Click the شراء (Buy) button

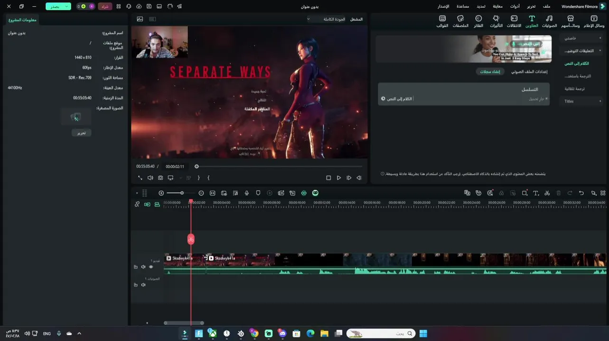coord(105,7)
